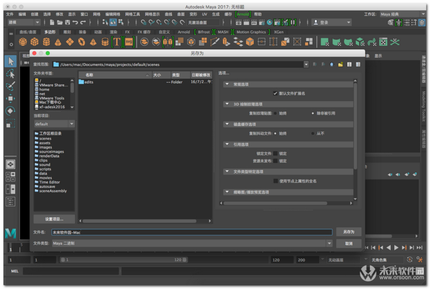
Task: Click the mirror geometry shelf icon
Action: click(x=168, y=42)
